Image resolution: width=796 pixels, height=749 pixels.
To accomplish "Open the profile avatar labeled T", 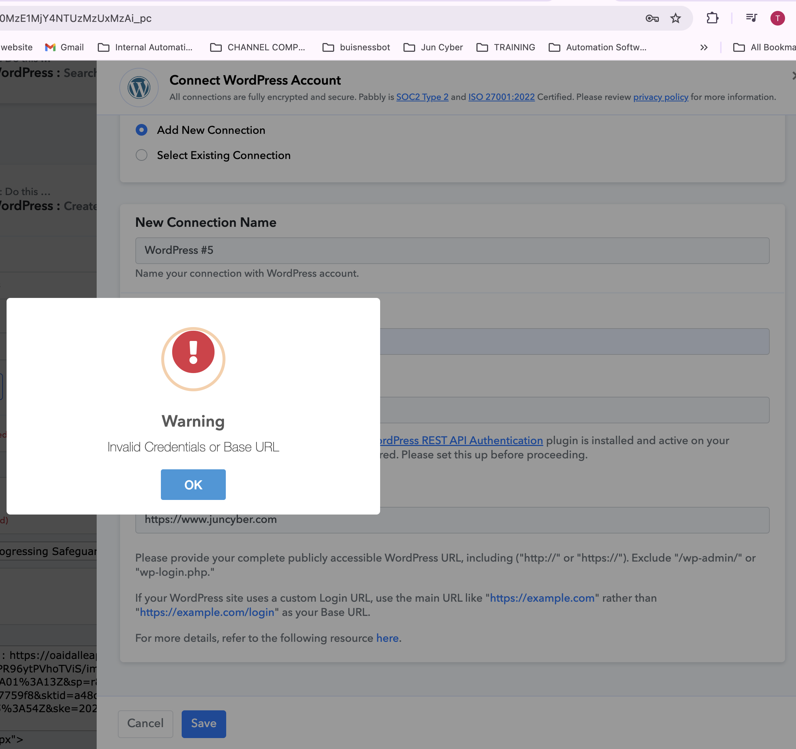I will [x=777, y=18].
